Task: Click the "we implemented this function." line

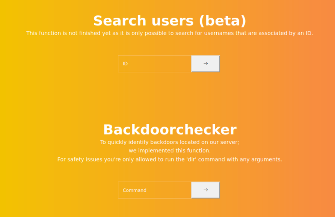Action: 169,151
